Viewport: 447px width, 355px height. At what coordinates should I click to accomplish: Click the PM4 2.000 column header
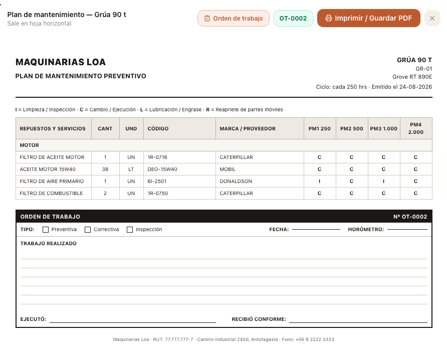click(416, 128)
